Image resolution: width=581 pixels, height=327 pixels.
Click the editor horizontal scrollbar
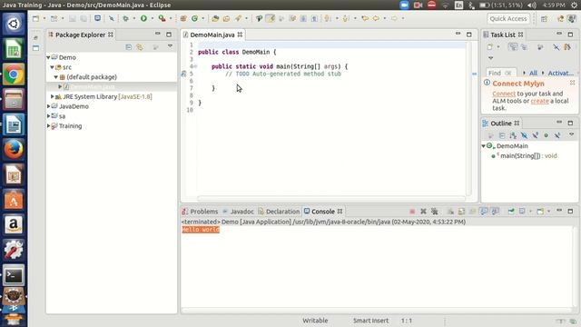coord(330,198)
